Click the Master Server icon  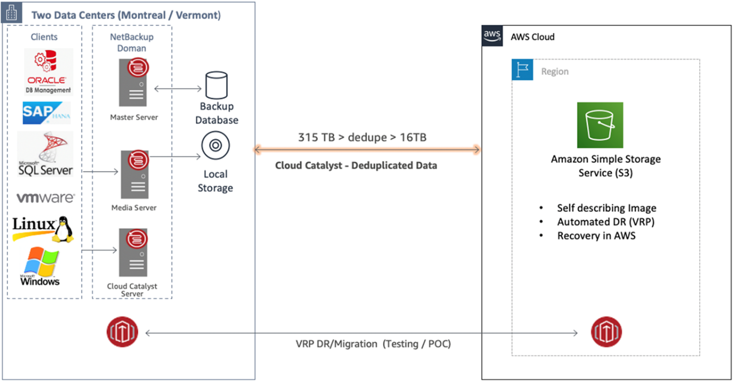coord(134,83)
